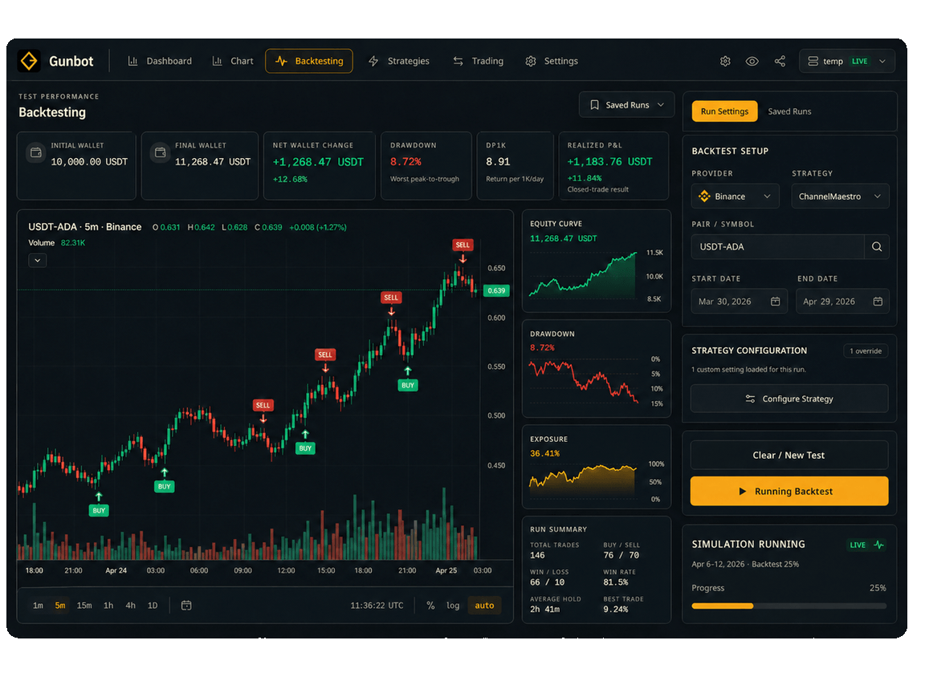Open the start date calendar icon
This screenshot has height=693, width=925.
775,301
